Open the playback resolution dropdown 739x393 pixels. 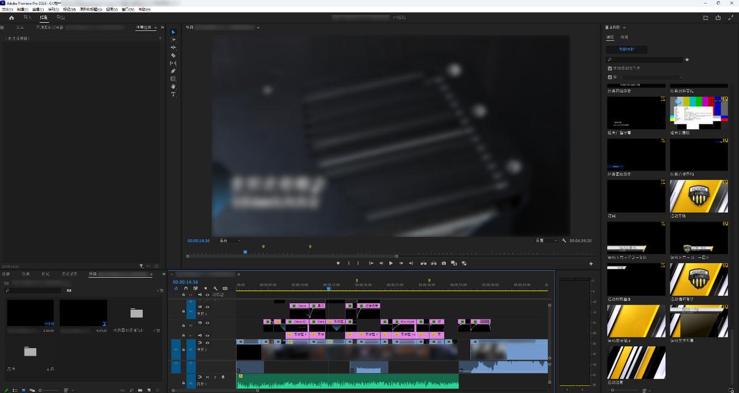click(x=546, y=240)
